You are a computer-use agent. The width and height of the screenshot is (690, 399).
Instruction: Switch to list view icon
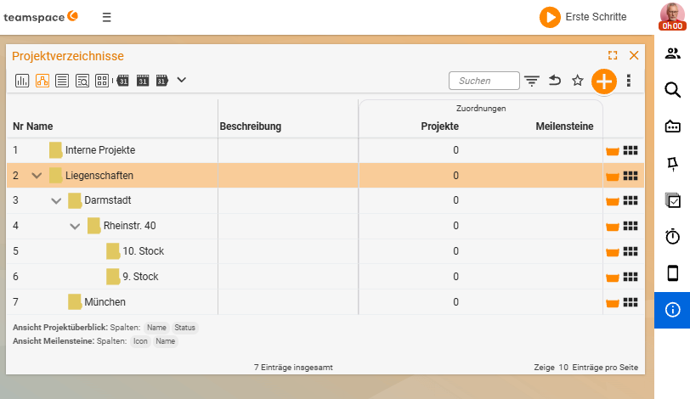[62, 81]
